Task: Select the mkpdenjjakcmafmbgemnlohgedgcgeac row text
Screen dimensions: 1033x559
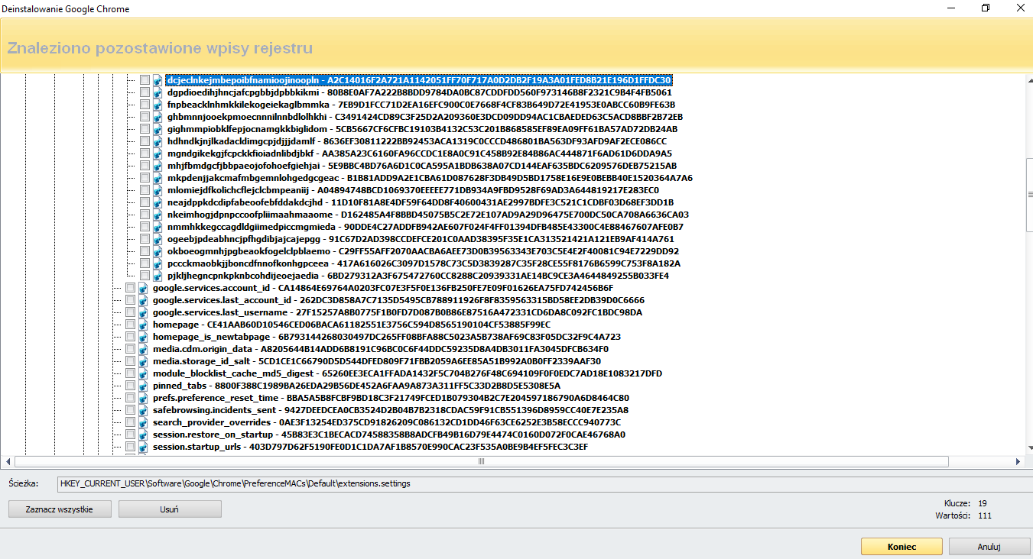Action: pos(430,178)
